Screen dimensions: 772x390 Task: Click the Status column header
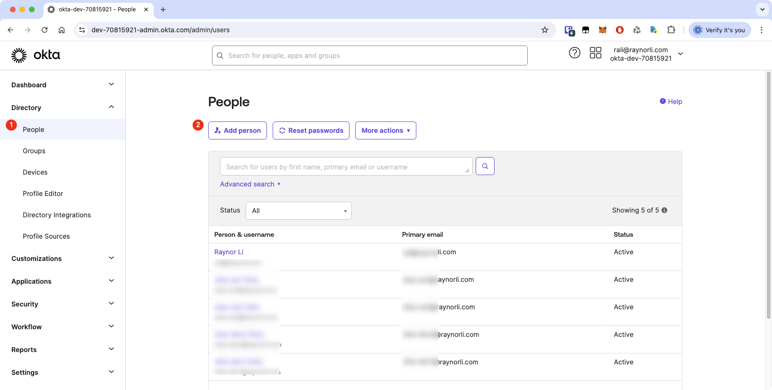click(624, 234)
